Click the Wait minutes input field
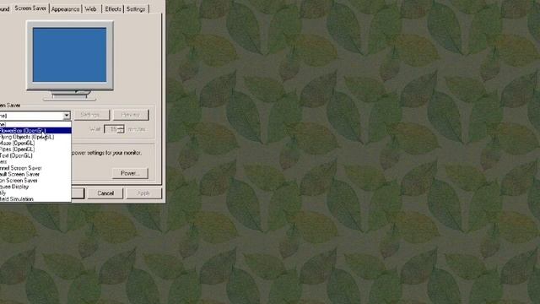Screen dimensions: 540x304 111,129
